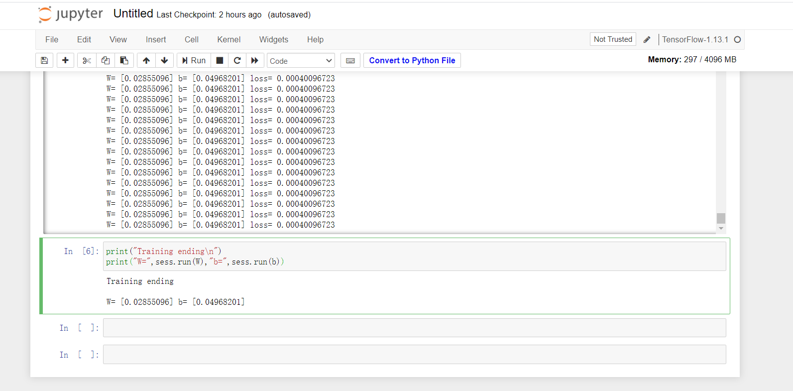This screenshot has height=391, width=793.
Task: Restart kernel and rerun all cells icon
Action: pyautogui.click(x=255, y=60)
